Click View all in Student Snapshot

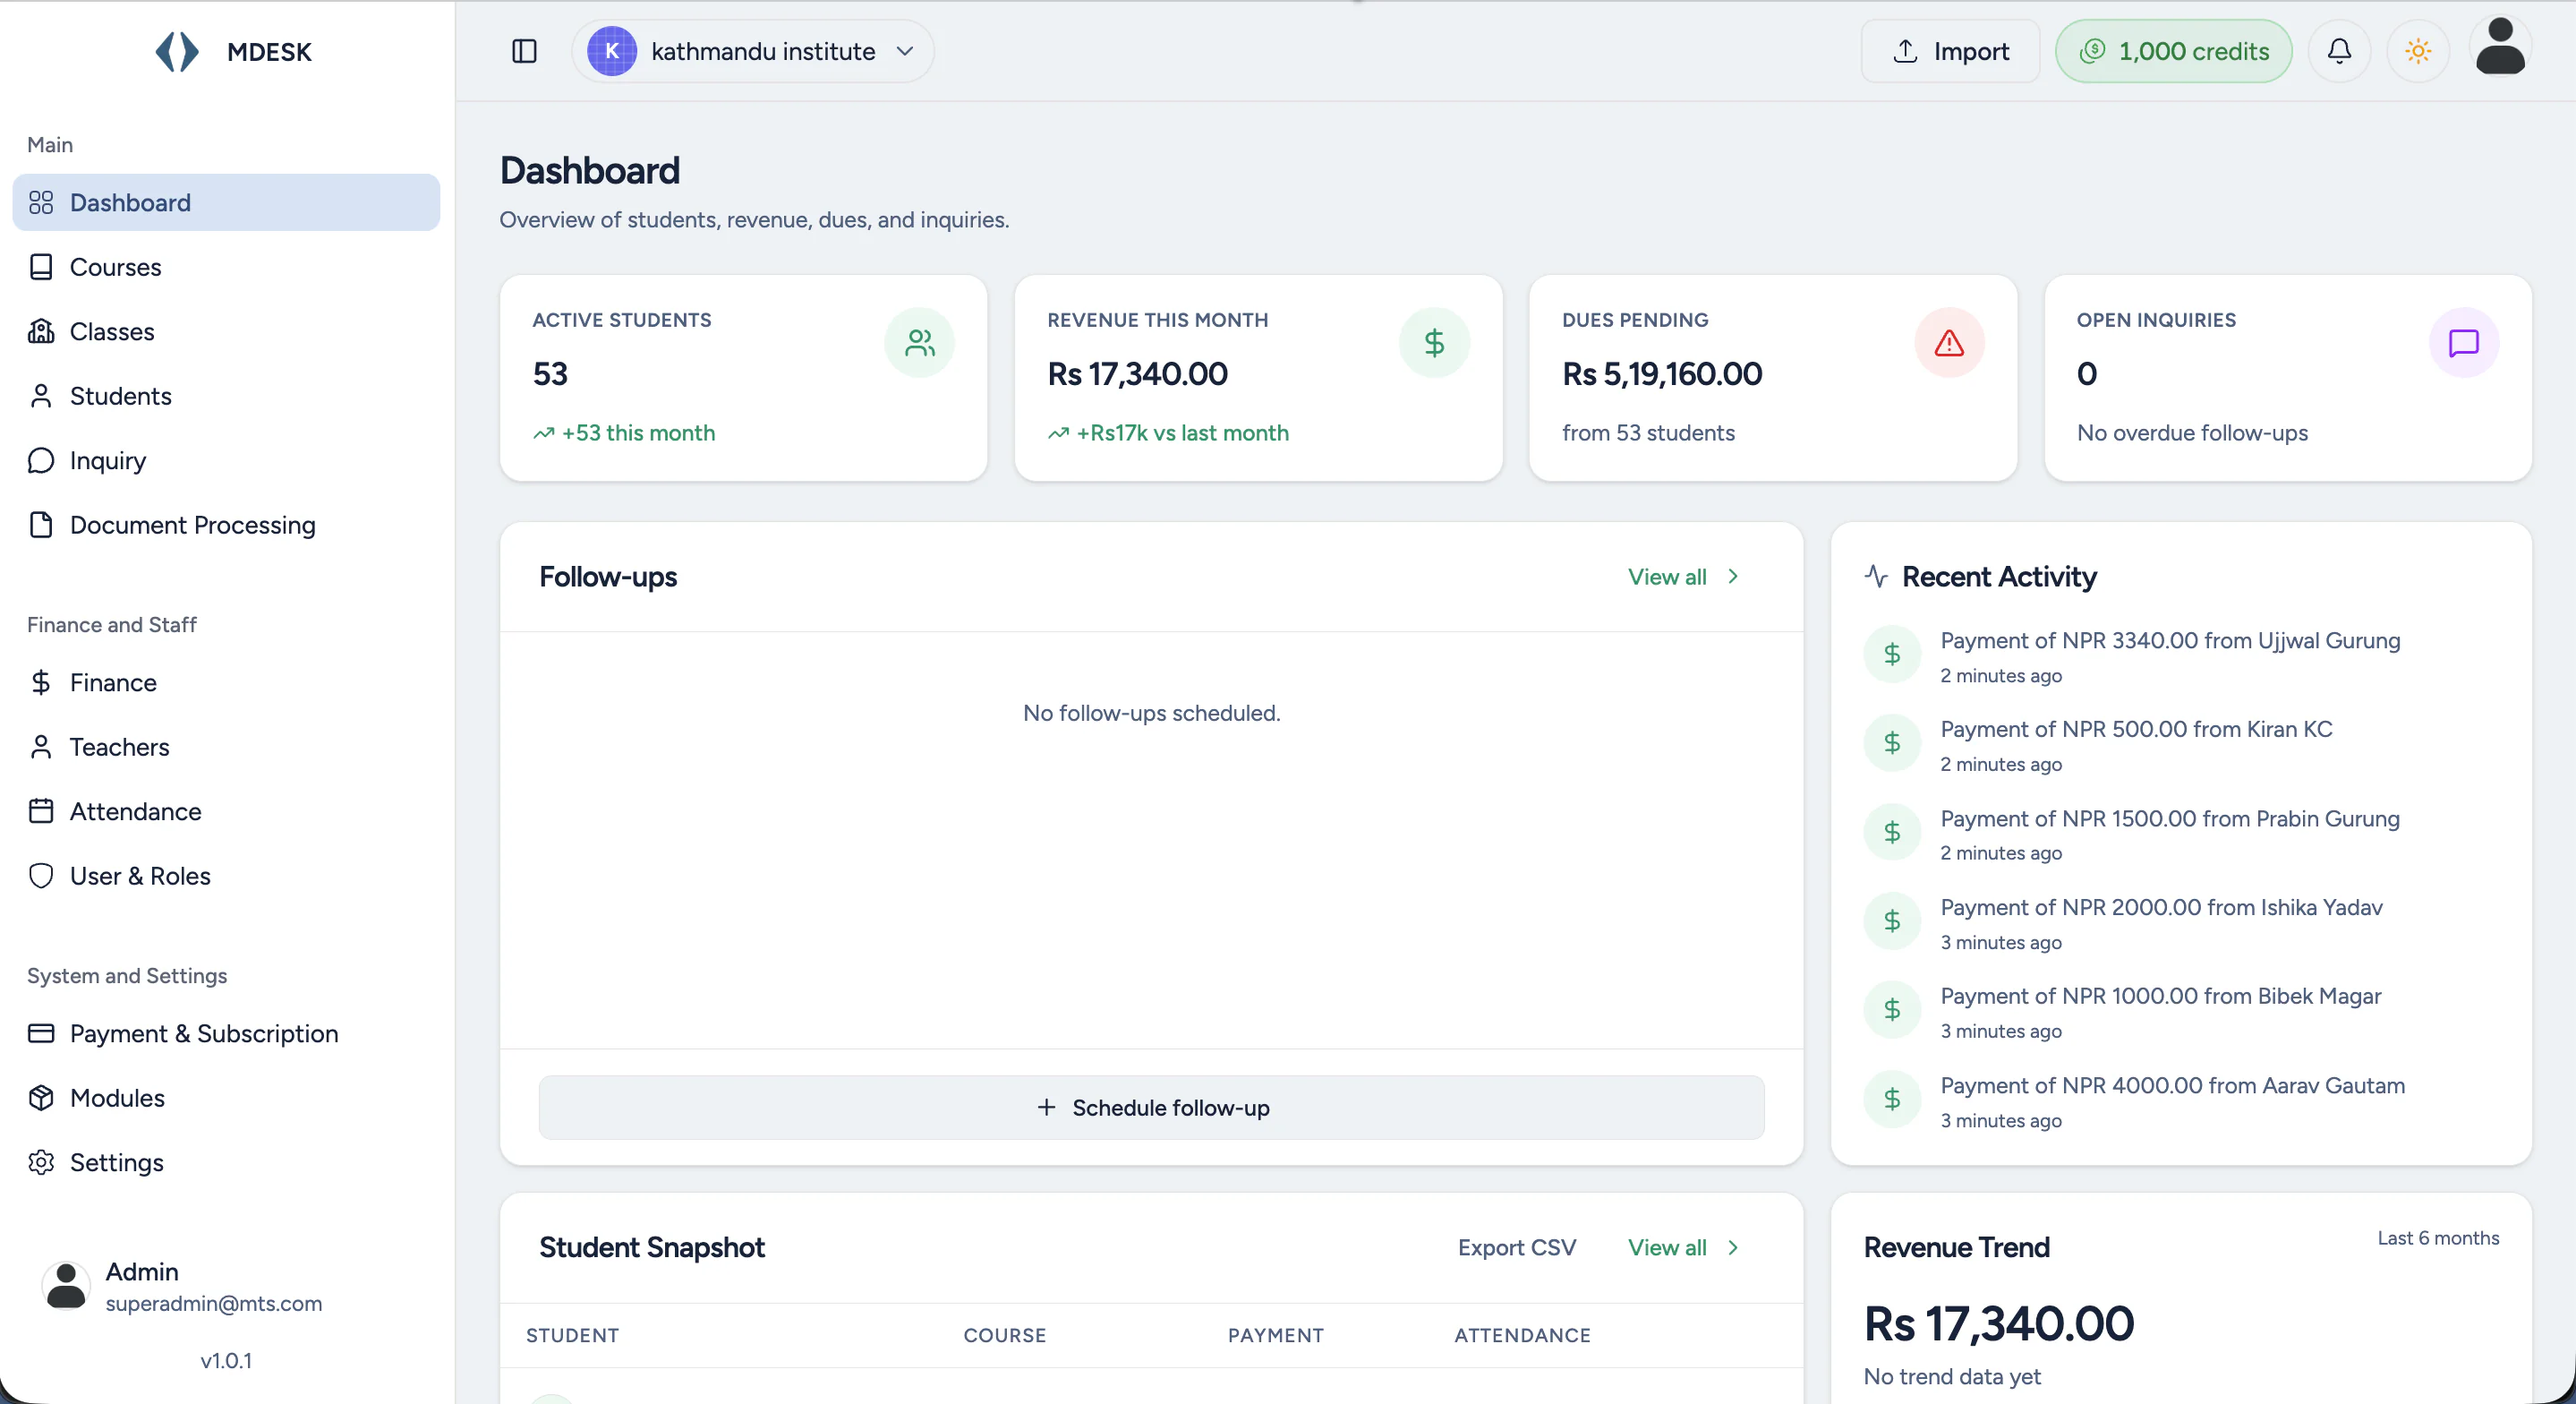[1684, 1248]
